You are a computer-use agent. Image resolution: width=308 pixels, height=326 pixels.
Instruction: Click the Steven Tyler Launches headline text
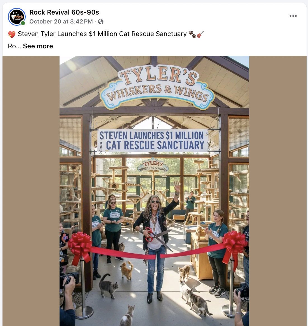point(102,34)
